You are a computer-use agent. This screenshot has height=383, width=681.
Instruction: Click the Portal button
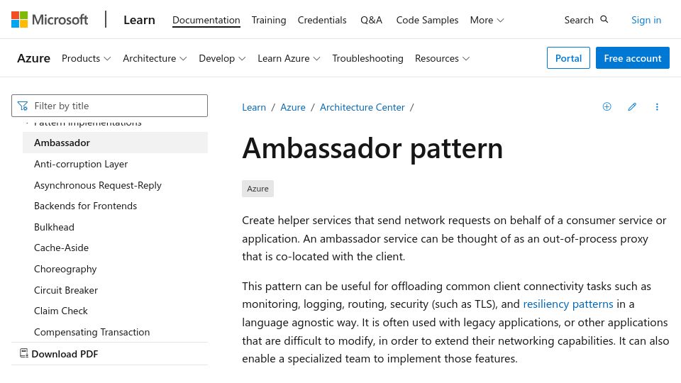point(568,57)
